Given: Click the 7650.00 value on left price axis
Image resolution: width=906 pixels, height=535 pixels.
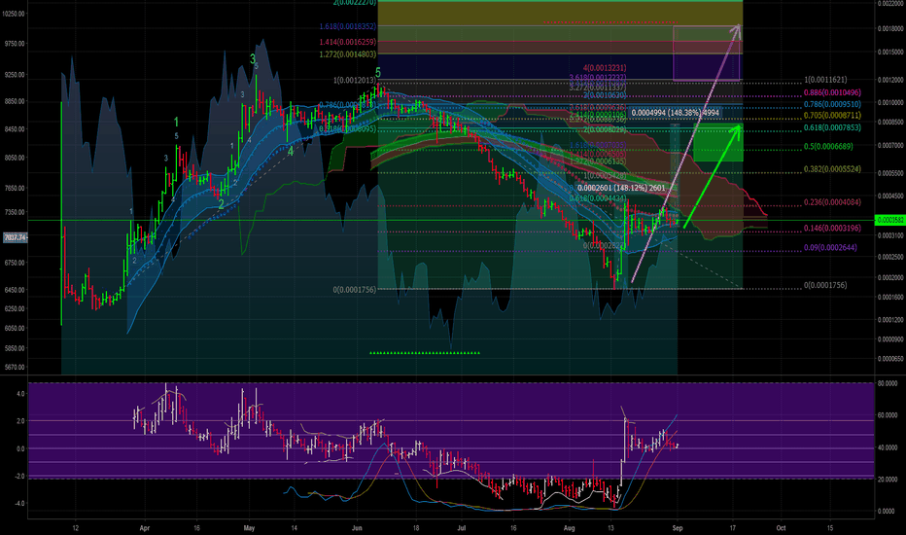Looking at the screenshot, I should (x=15, y=189).
